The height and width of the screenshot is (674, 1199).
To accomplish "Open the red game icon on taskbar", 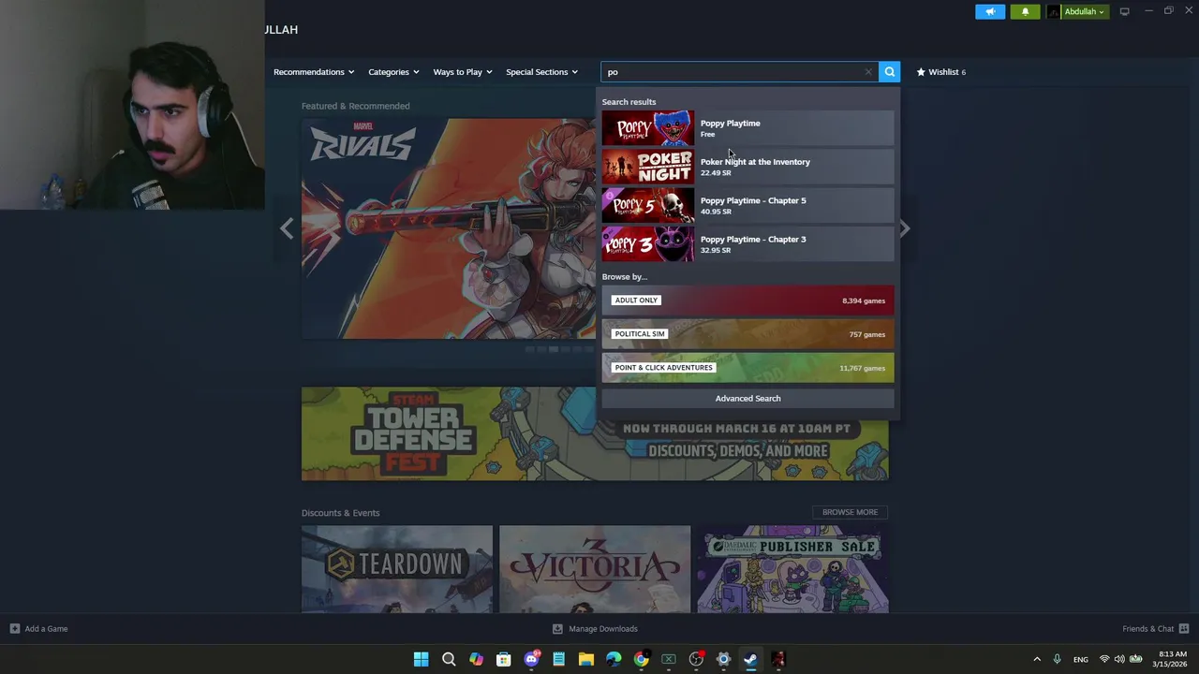I will pos(778,659).
